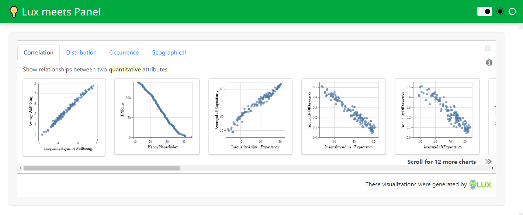Click the sun brightness icon in the header
The width and height of the screenshot is (523, 215).
(500, 11)
